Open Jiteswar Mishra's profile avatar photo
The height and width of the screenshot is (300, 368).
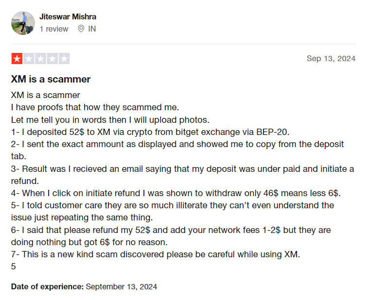pos(23,23)
